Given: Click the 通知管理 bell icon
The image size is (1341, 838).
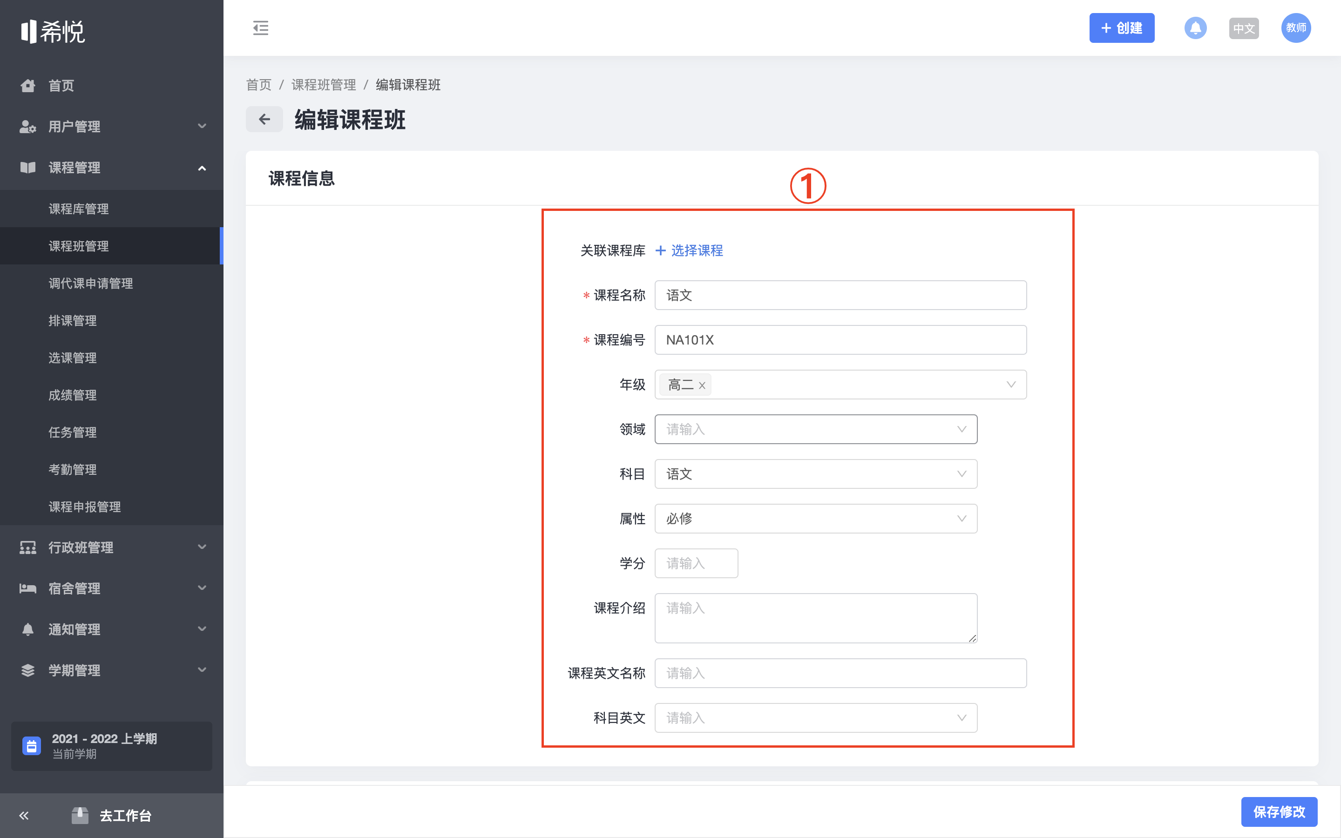Looking at the screenshot, I should pos(28,629).
